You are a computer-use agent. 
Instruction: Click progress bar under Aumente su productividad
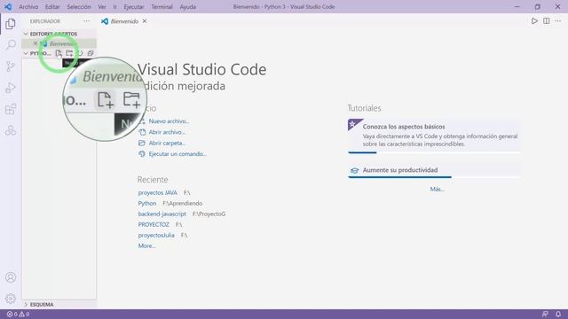[434, 177]
